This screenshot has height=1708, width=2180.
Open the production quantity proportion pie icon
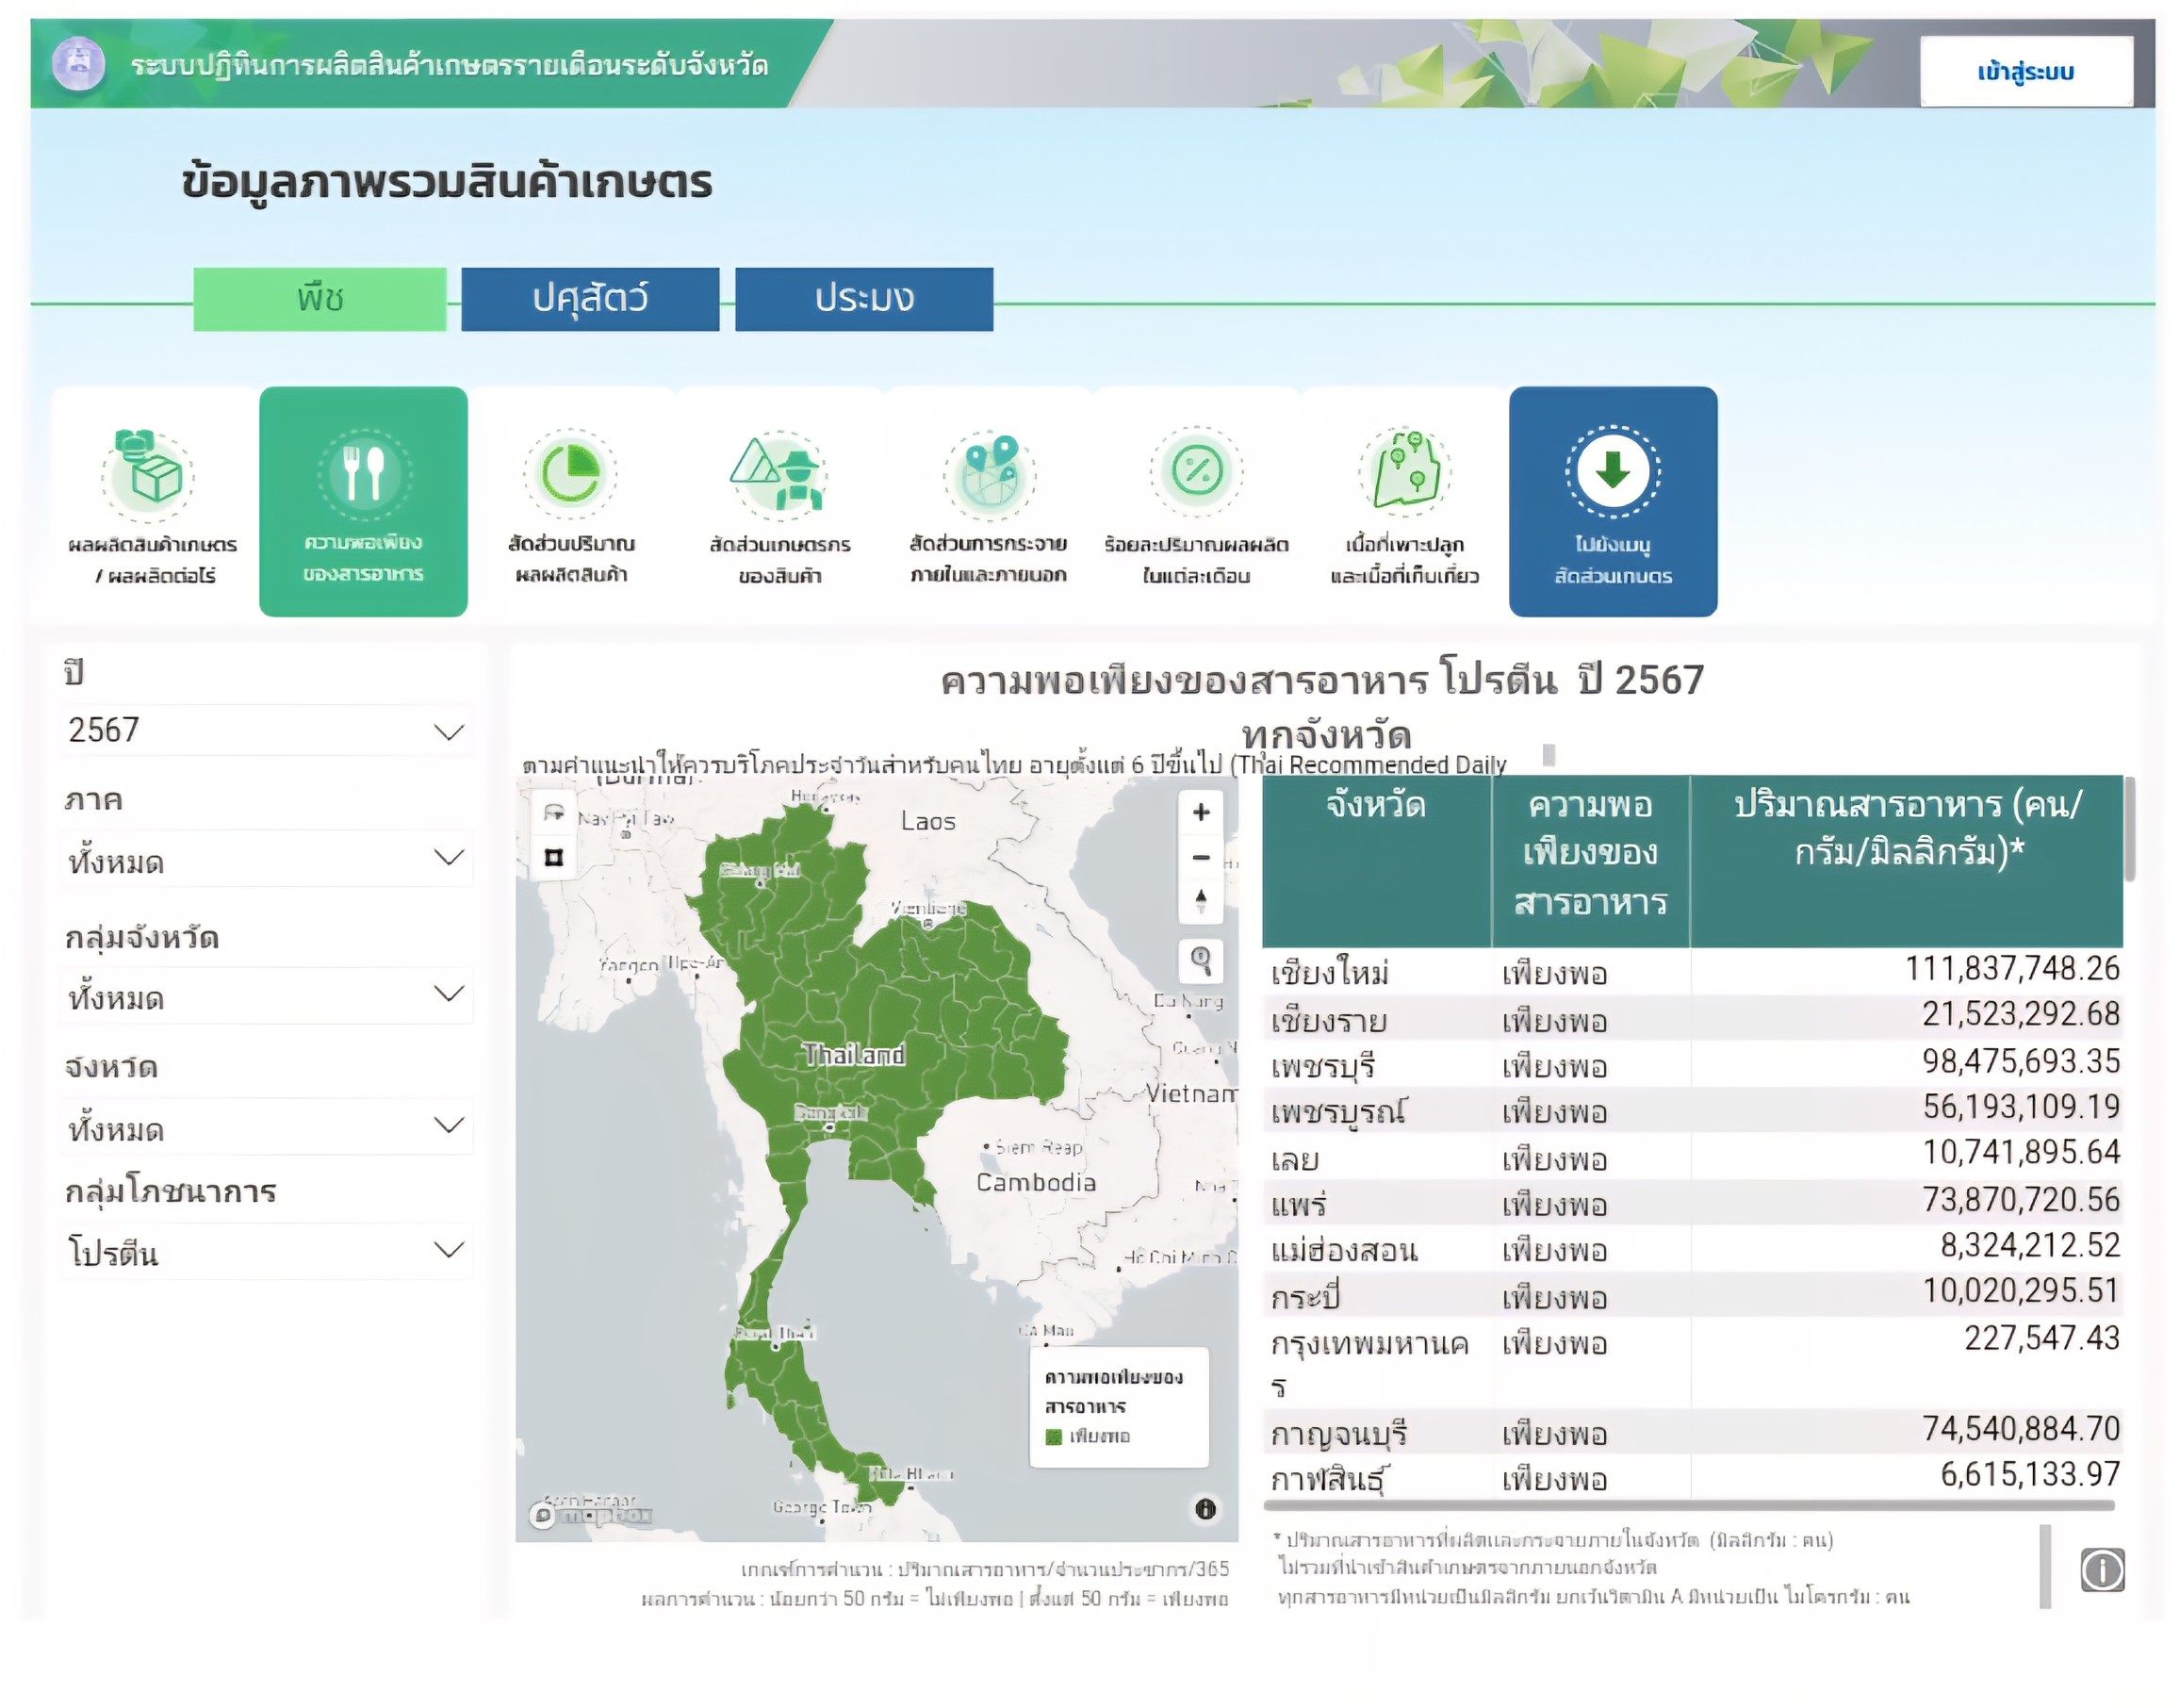point(570,473)
